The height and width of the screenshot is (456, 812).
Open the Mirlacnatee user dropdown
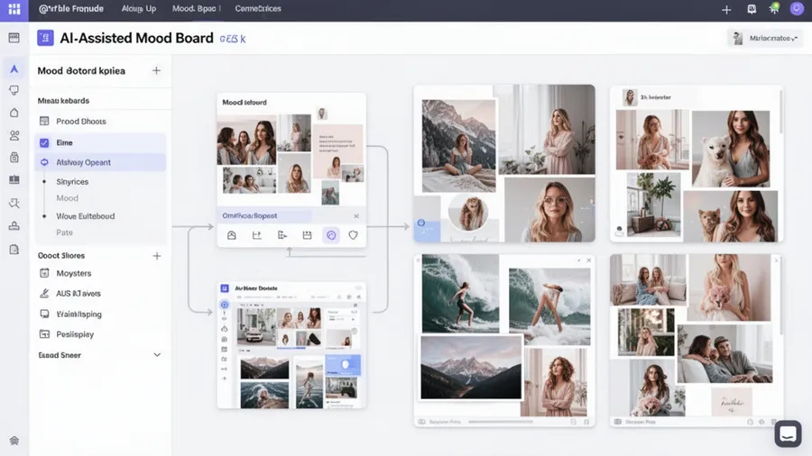(765, 38)
